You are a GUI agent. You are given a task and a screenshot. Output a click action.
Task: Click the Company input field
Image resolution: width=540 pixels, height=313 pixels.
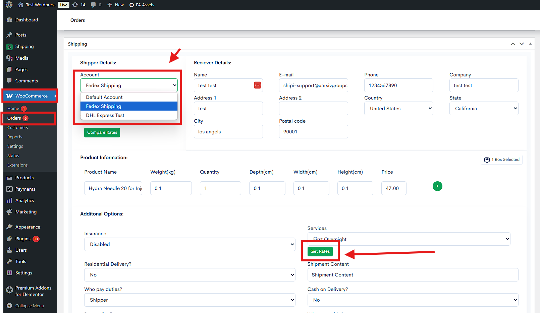click(484, 85)
